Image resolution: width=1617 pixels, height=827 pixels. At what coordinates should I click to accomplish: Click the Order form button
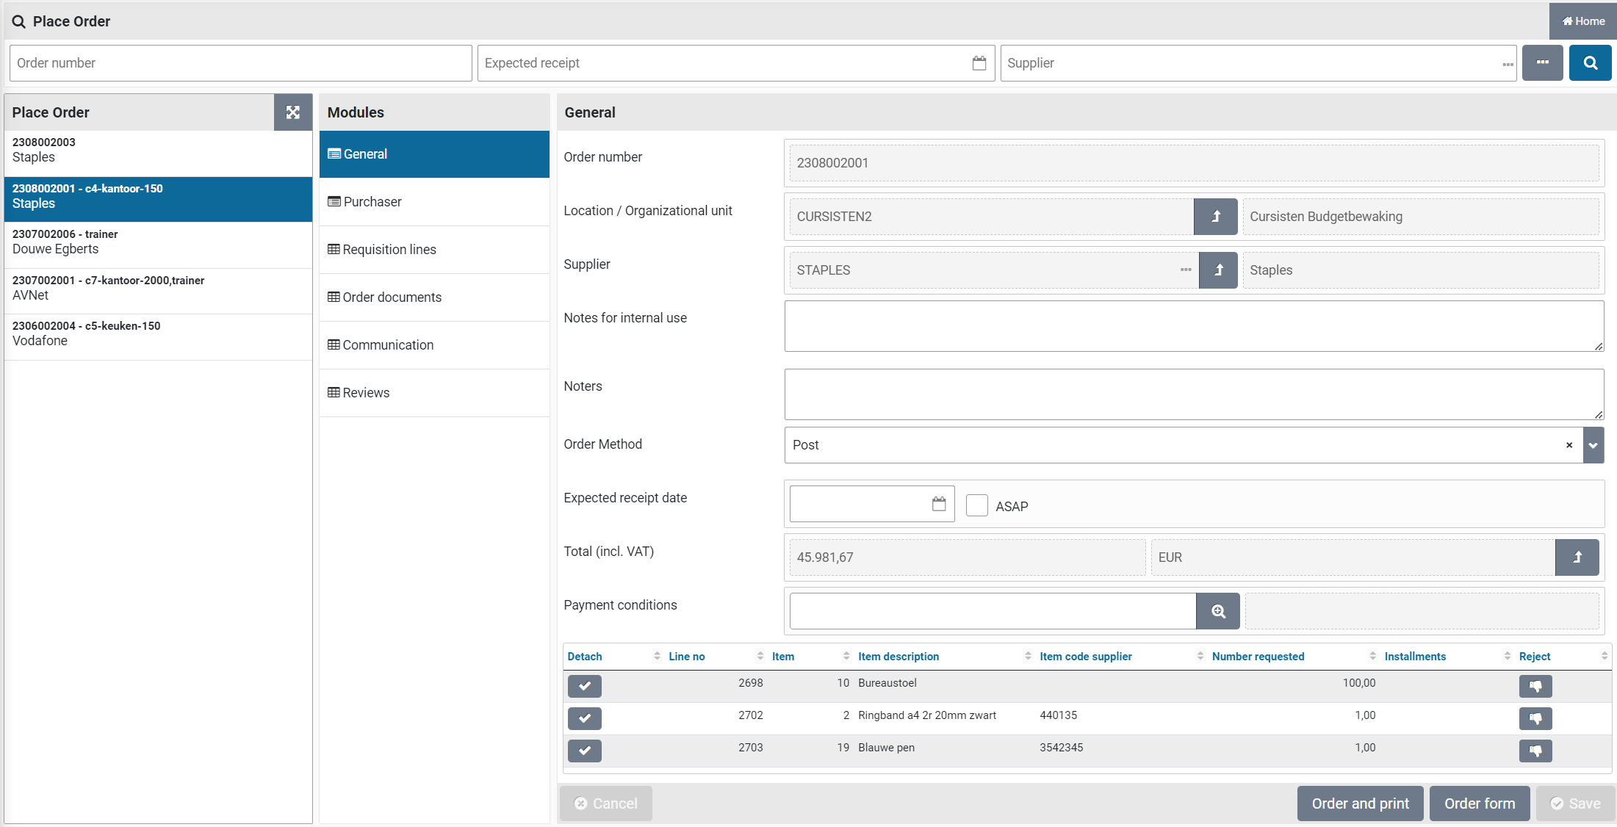pos(1479,803)
